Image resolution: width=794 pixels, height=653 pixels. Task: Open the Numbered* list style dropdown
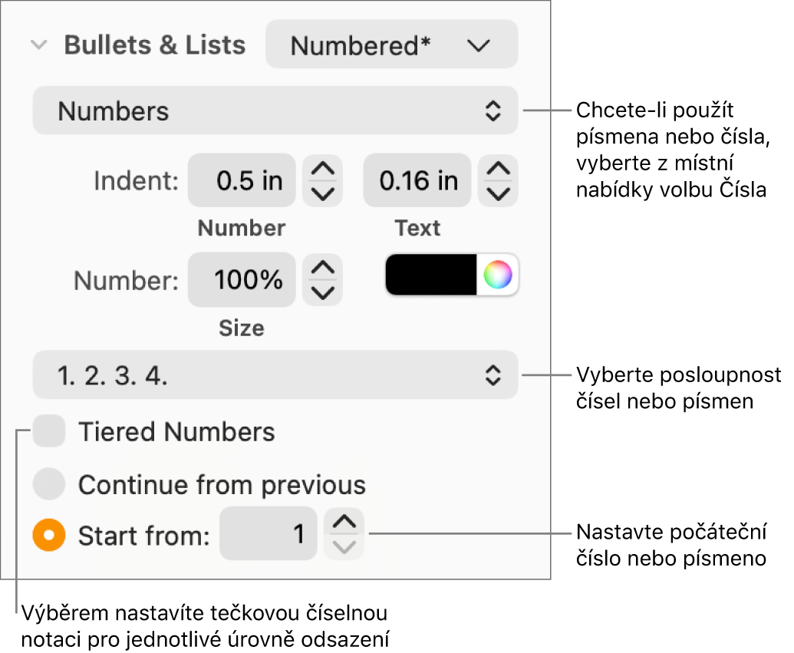[x=391, y=45]
